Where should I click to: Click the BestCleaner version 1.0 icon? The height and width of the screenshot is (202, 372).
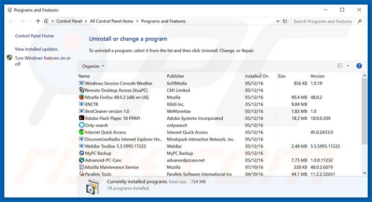(x=81, y=111)
